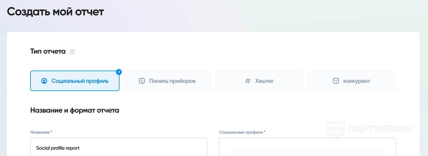Click the profile icon in Социальный профиль card
Viewport: 428px width, 156px height.
point(44,81)
